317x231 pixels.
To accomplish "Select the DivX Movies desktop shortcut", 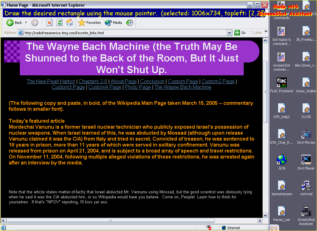I will (306, 137).
